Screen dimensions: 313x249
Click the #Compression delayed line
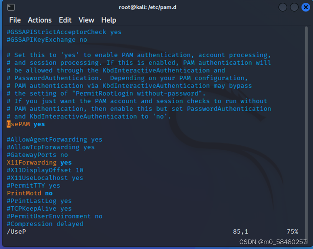(x=45, y=224)
